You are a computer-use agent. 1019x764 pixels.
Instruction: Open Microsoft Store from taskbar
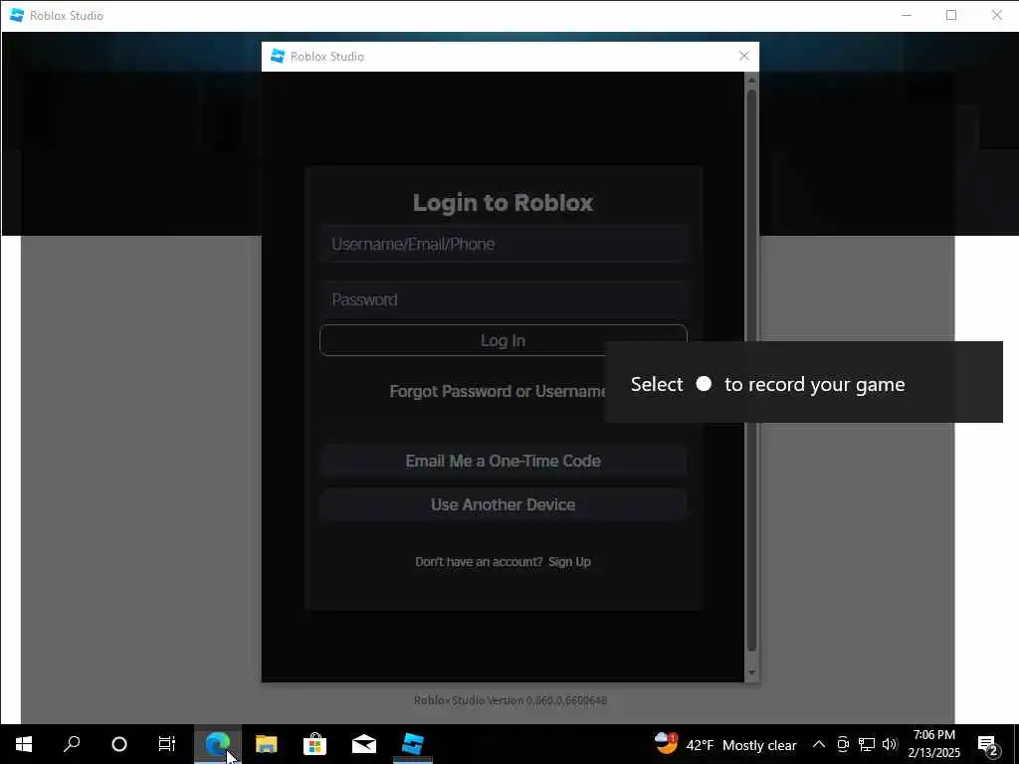coord(315,744)
